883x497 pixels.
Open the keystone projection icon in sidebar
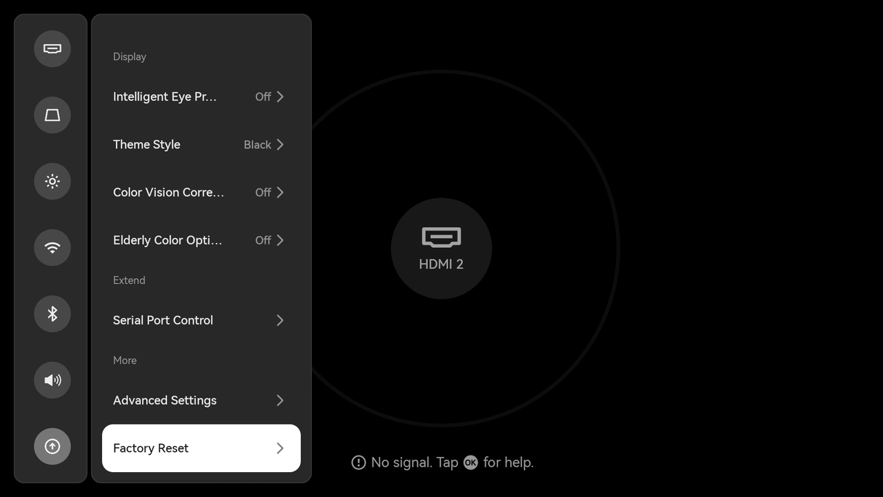click(52, 115)
